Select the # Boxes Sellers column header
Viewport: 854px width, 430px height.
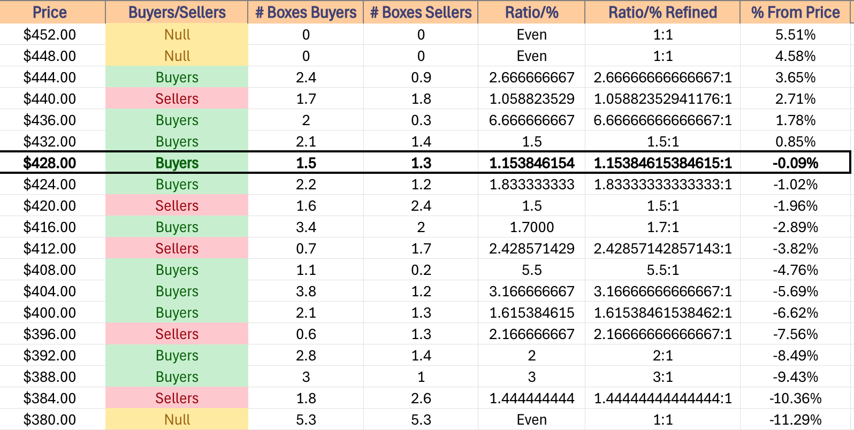[x=421, y=12]
